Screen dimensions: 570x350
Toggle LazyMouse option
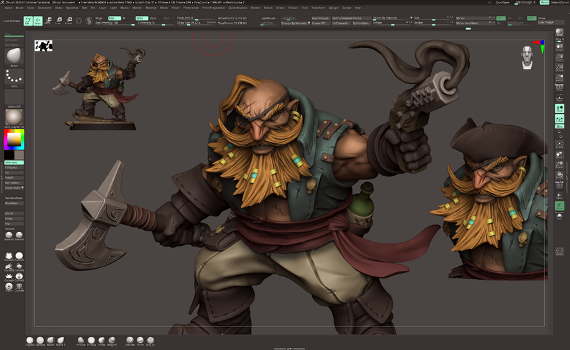pyautogui.click(x=269, y=18)
